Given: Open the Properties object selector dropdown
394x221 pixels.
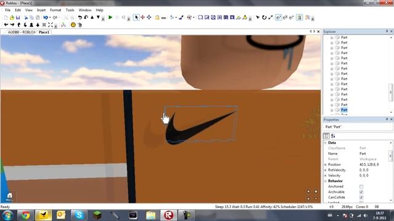Looking at the screenshot, I should coord(358,127).
